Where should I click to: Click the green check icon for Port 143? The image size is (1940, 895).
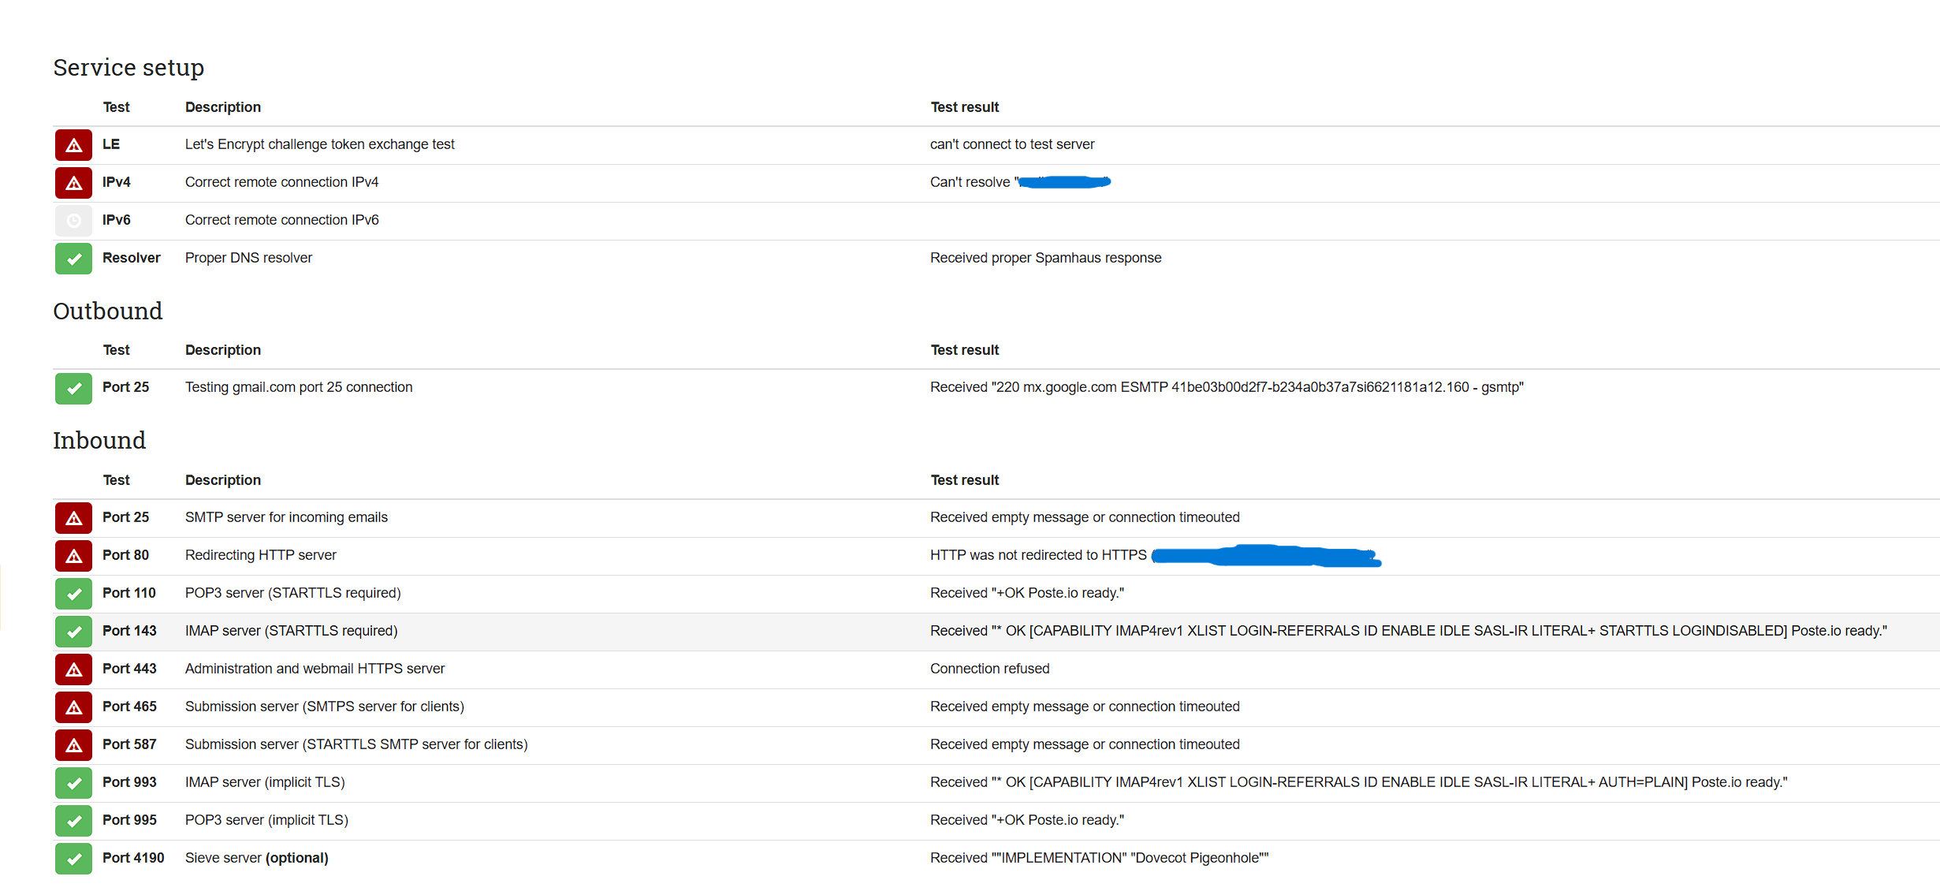pyautogui.click(x=73, y=632)
